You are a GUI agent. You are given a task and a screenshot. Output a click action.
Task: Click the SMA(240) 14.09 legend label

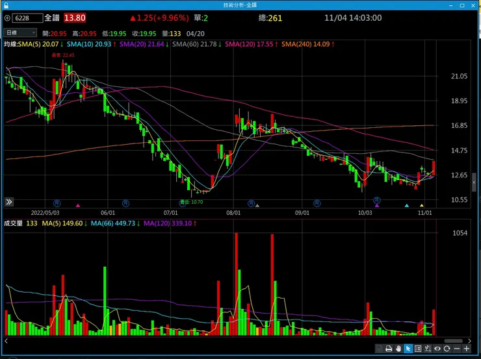pyautogui.click(x=305, y=44)
